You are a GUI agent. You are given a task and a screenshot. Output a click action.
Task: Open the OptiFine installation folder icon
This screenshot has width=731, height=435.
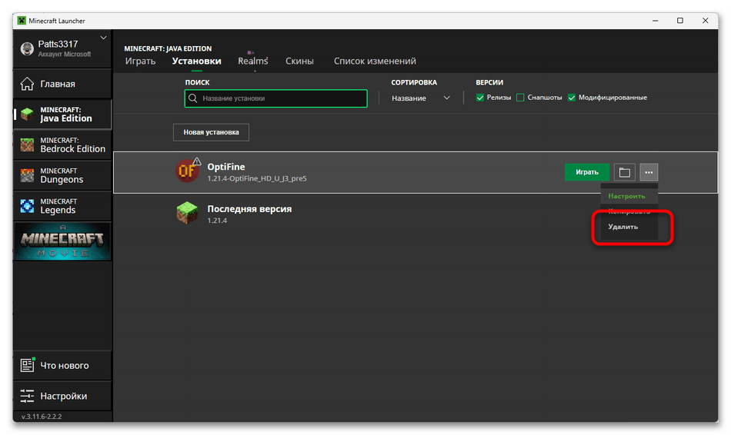tap(624, 172)
